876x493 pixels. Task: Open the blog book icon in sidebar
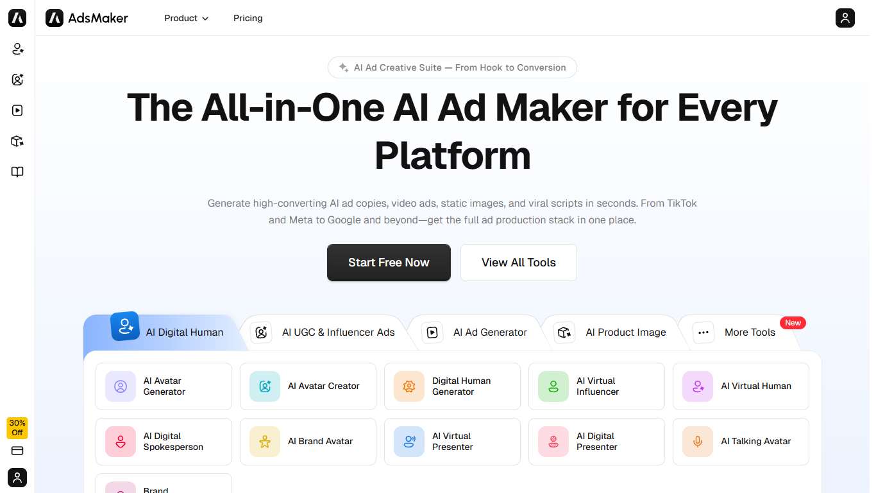17,172
